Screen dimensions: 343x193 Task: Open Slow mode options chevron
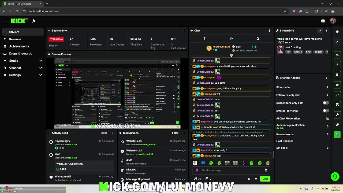[327, 87]
